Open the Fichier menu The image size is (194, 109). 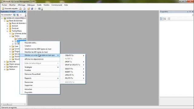(x=4, y=5)
